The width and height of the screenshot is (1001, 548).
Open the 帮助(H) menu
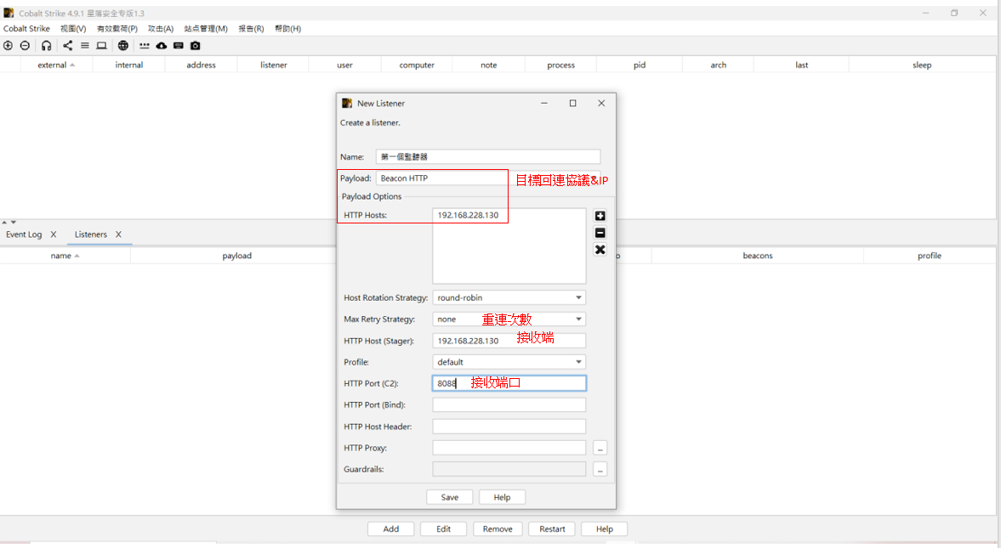(288, 29)
